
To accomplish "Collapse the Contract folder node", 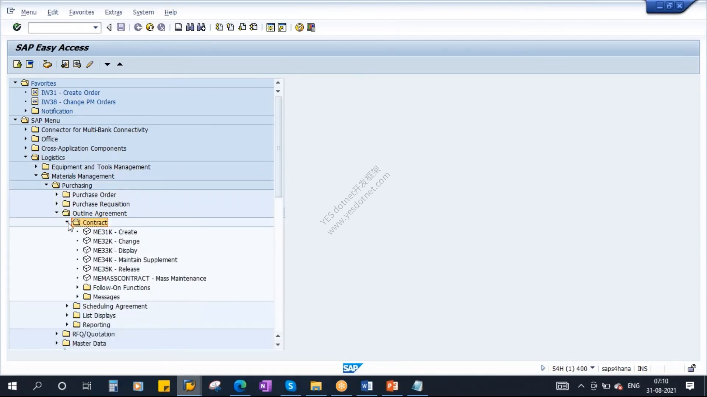I will click(x=67, y=222).
